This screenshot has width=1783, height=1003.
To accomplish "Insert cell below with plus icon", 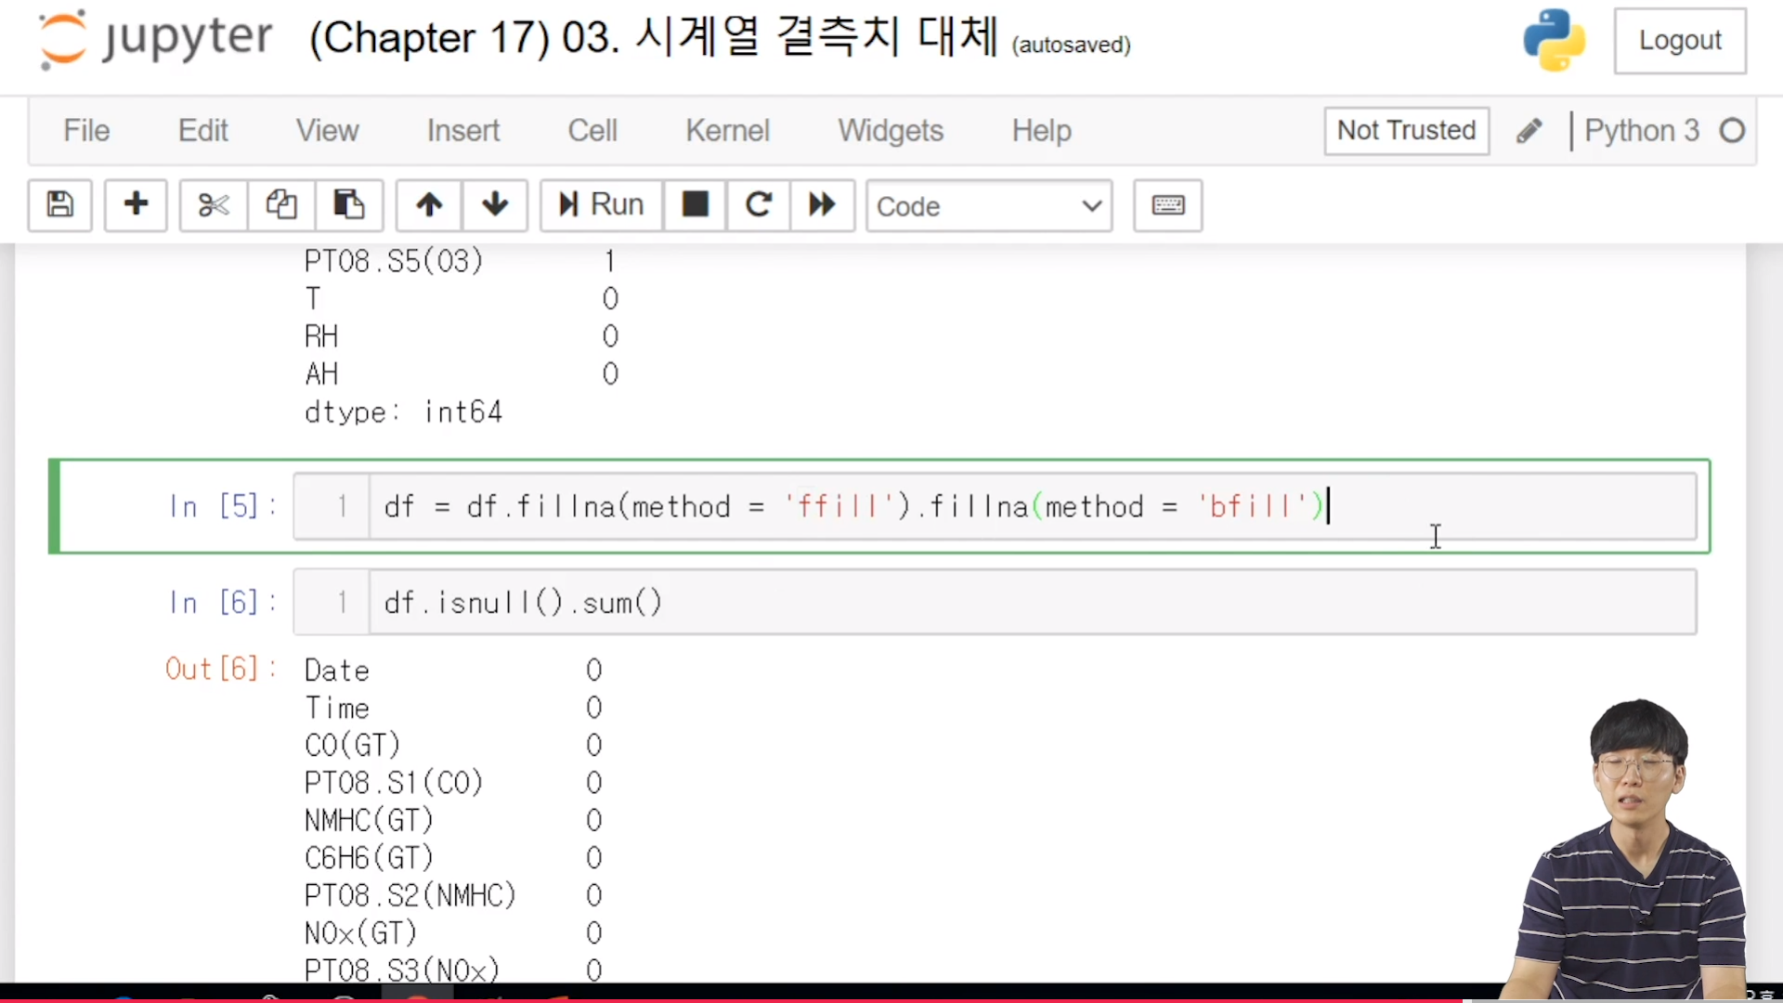I will tap(136, 205).
